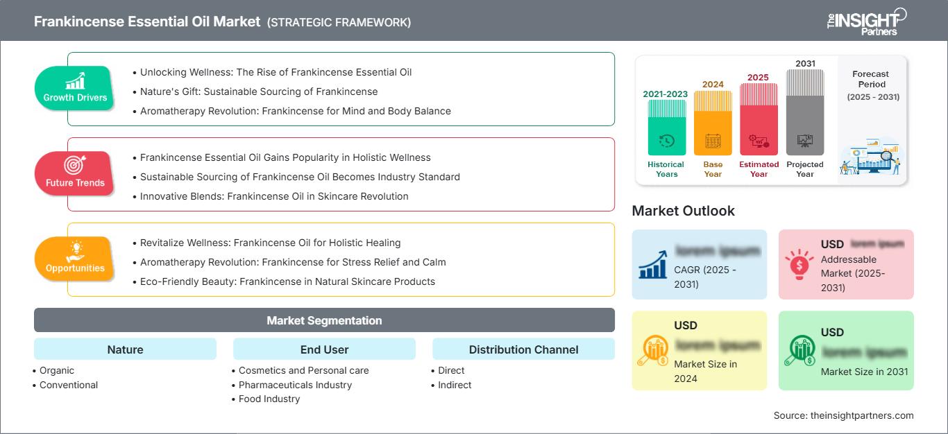Click the green 2021-2023 historical bar
Image resolution: width=948 pixels, height=434 pixels.
coord(666,128)
